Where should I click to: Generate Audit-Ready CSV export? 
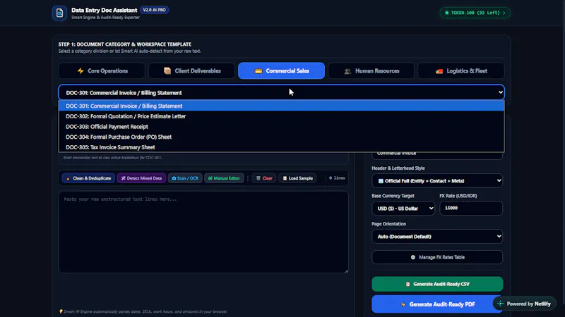(x=437, y=284)
